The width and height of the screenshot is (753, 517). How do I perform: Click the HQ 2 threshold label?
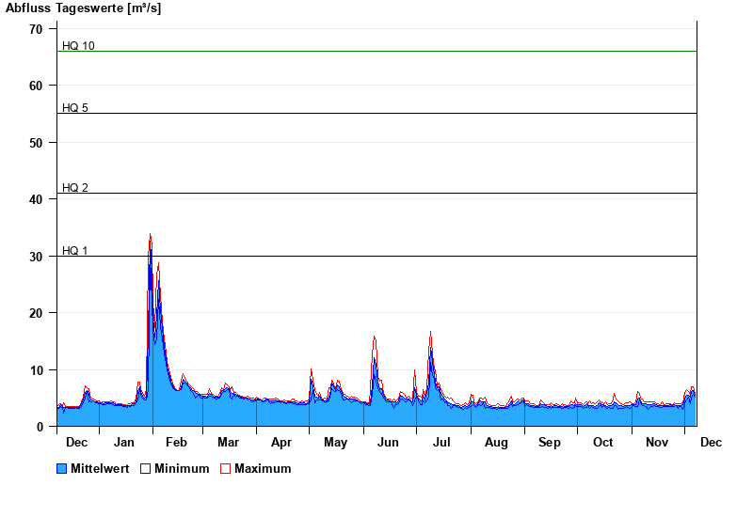pyautogui.click(x=75, y=188)
